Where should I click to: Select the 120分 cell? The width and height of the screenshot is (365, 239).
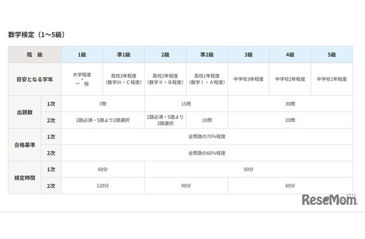tap(103, 186)
